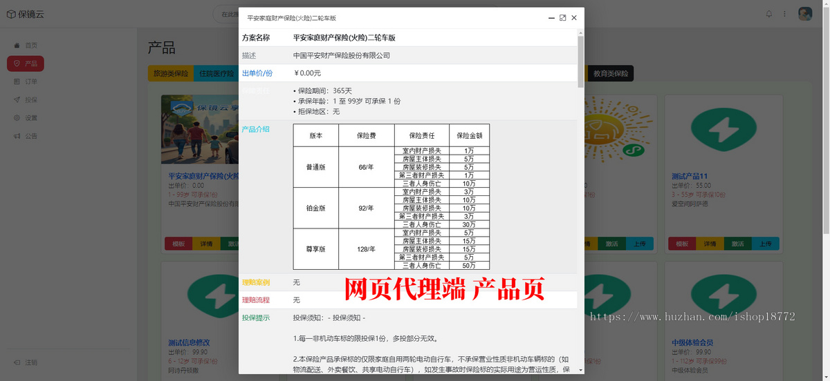
Task: Click 模板 button on 测试产品11 card
Action: [x=682, y=244]
